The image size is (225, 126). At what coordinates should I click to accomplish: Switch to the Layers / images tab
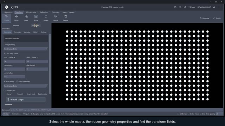pyautogui.click(x=68, y=12)
